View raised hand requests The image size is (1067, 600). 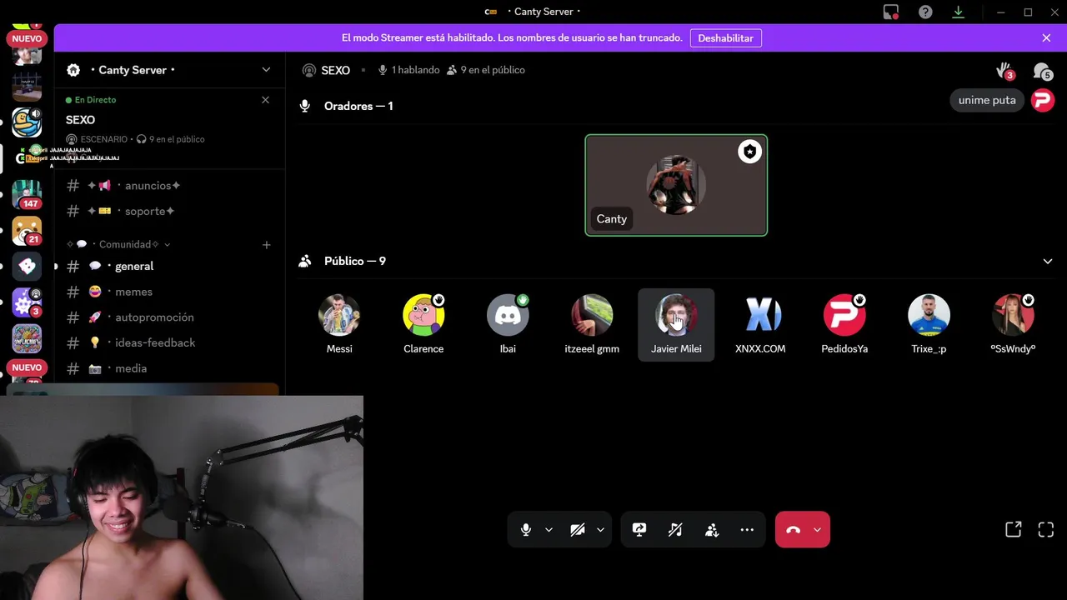point(1006,71)
